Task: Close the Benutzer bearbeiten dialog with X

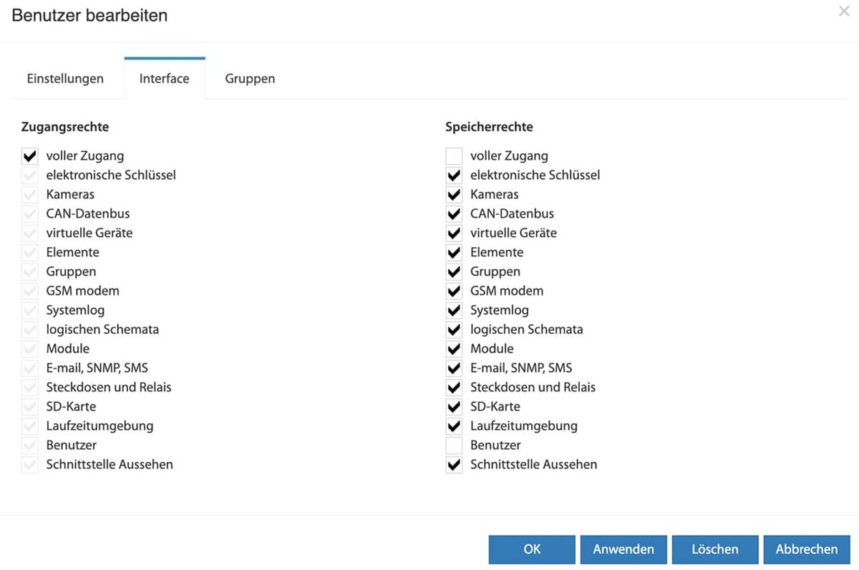Action: coord(844,11)
